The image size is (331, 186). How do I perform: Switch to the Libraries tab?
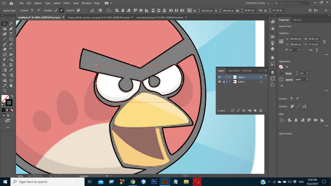[x=297, y=20]
